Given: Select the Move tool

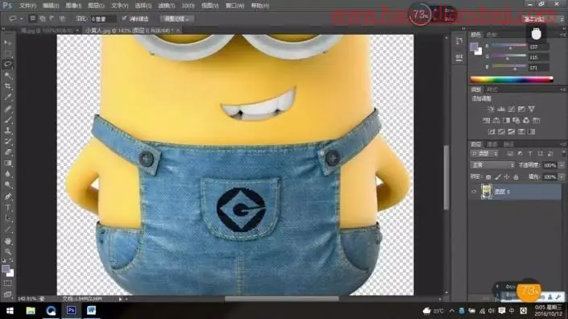Looking at the screenshot, I should click(7, 43).
